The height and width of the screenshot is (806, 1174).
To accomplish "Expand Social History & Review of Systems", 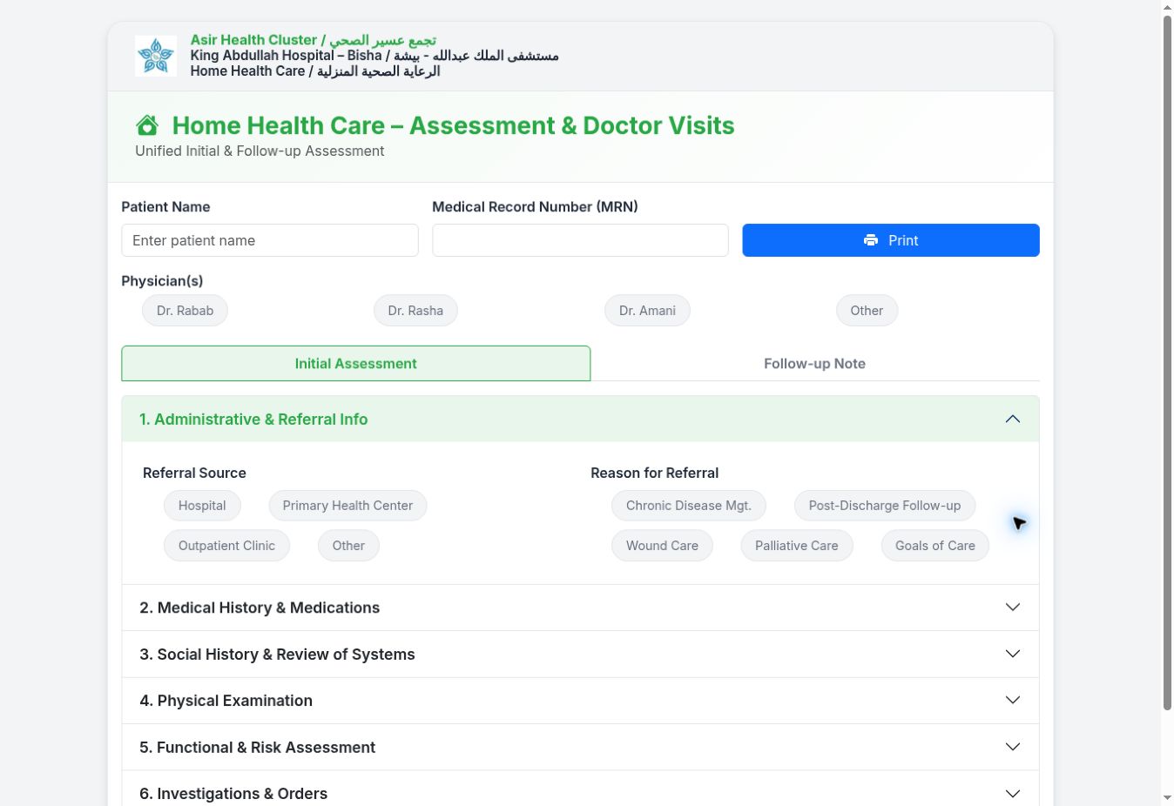I will [x=580, y=655].
